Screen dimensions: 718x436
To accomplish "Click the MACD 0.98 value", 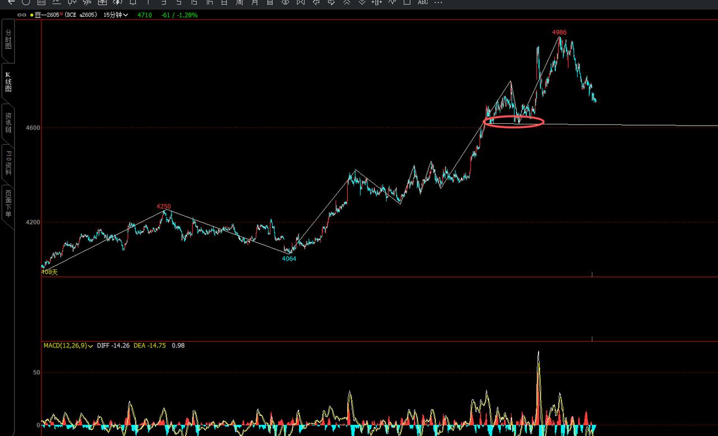I will click(178, 346).
